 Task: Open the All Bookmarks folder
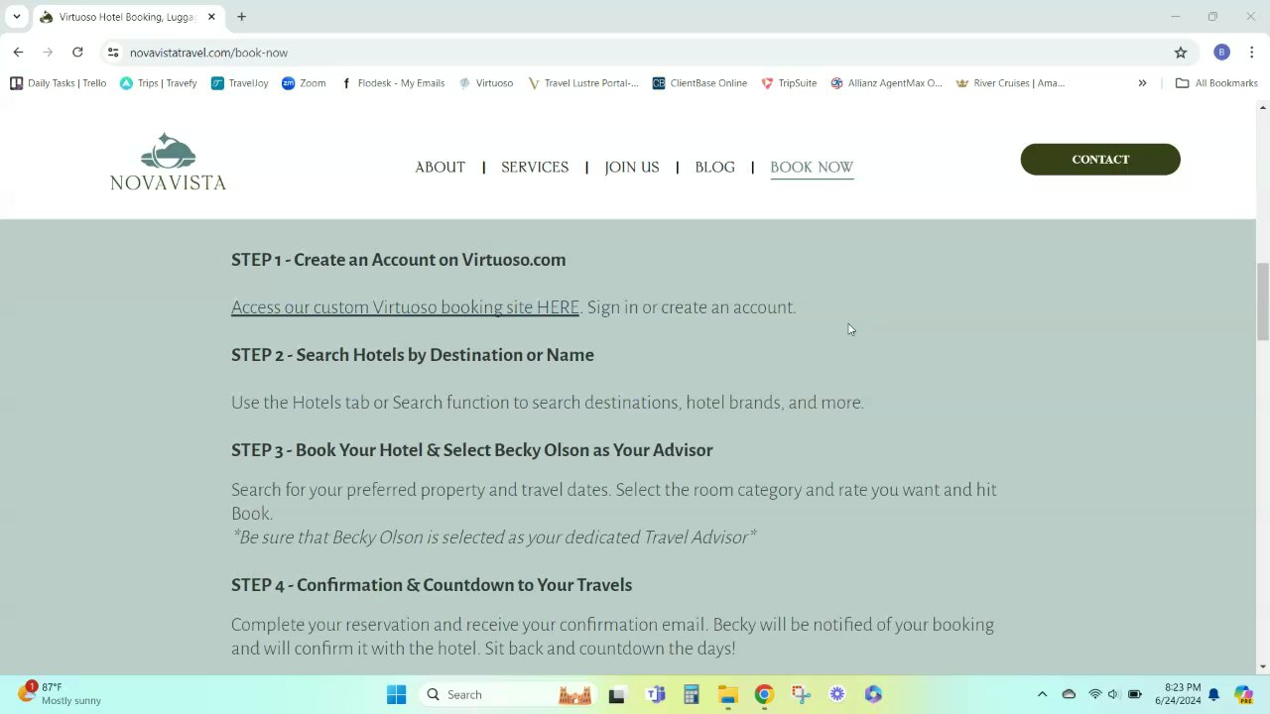(1216, 83)
